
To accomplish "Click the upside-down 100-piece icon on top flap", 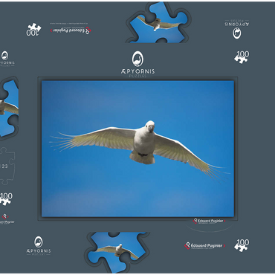I will [x=34, y=30].
